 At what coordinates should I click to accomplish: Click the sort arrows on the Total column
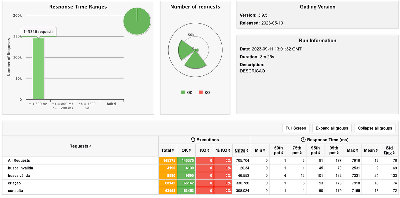click(173, 150)
